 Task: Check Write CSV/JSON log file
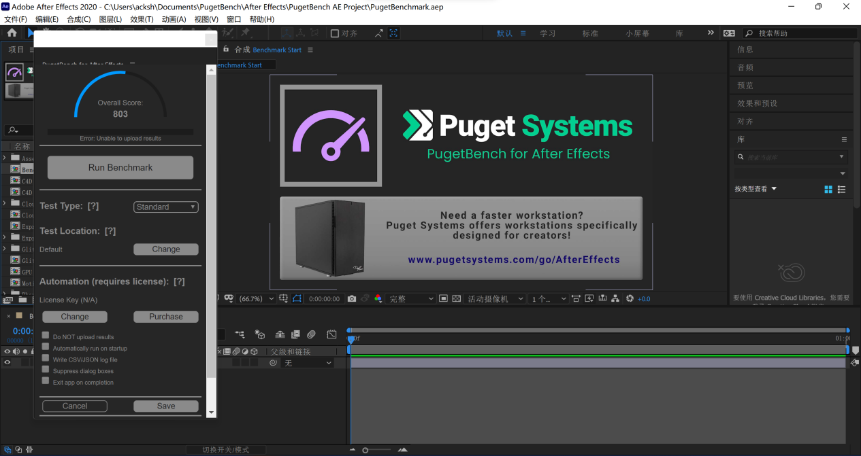click(46, 358)
